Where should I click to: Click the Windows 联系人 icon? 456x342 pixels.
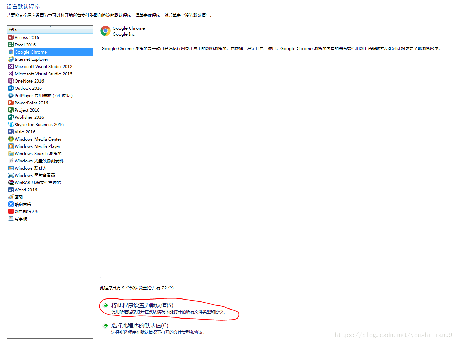point(11,168)
